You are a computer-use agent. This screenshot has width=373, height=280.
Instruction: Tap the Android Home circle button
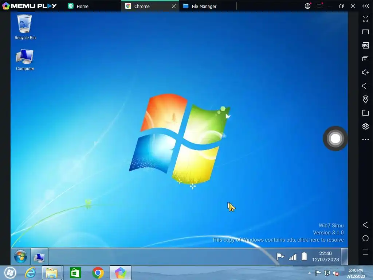click(x=365, y=238)
